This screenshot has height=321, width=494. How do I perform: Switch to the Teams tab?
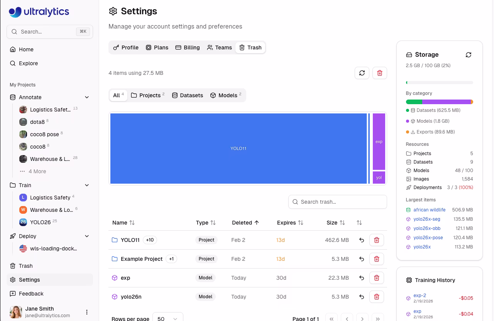pos(219,47)
